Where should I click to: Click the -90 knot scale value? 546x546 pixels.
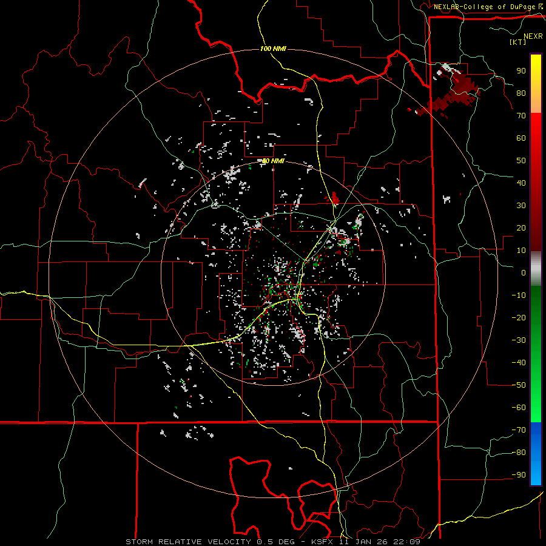(x=519, y=475)
